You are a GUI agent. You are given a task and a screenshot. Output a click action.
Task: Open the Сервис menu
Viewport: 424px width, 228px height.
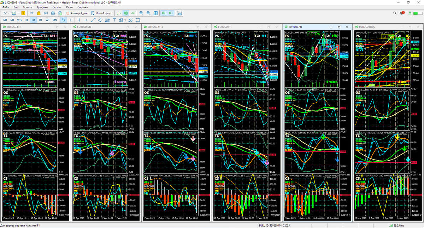tap(57, 7)
